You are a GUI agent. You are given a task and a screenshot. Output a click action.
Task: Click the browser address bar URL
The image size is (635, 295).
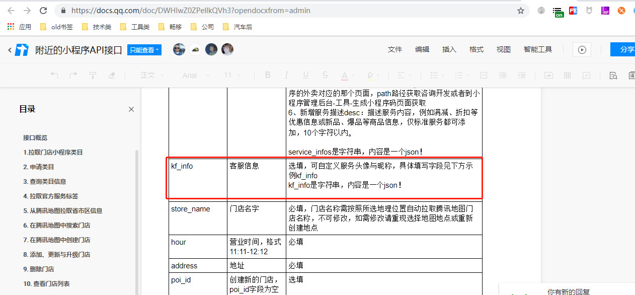[191, 10]
